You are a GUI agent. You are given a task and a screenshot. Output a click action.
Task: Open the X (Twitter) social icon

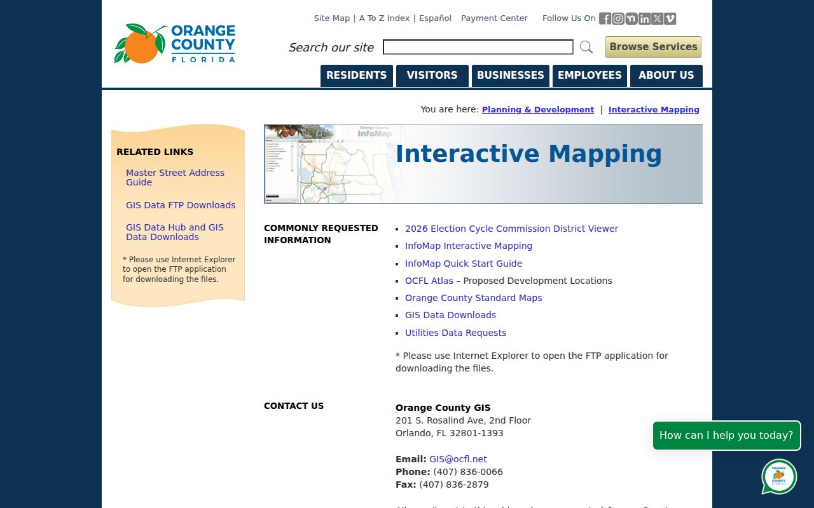657,18
